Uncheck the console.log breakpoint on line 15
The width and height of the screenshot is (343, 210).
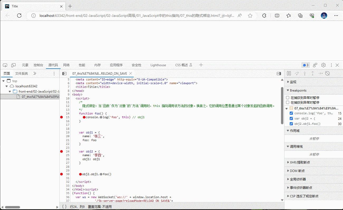pos(291,113)
